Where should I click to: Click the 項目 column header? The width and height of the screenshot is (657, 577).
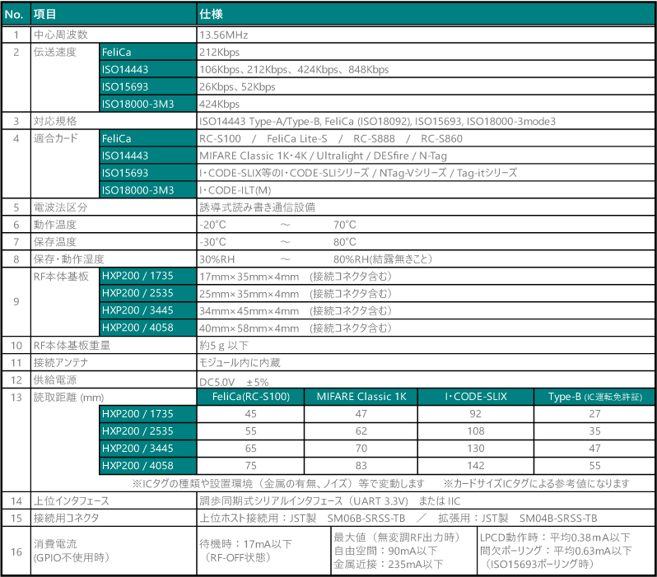[44, 15]
